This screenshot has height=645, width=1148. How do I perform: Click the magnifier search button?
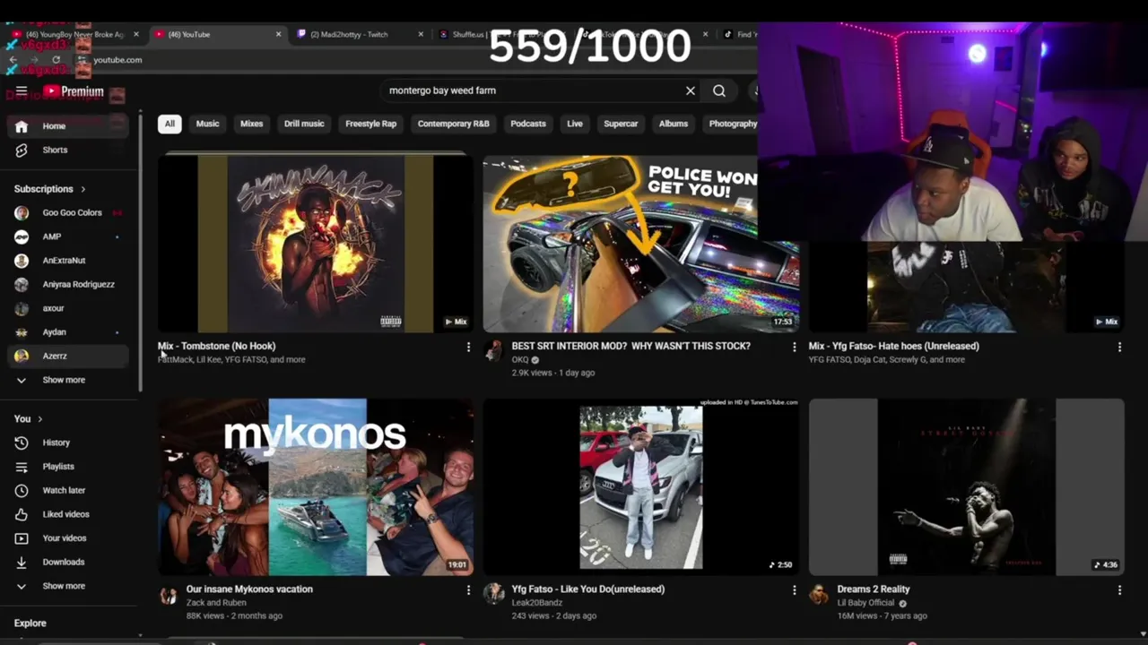click(x=719, y=90)
